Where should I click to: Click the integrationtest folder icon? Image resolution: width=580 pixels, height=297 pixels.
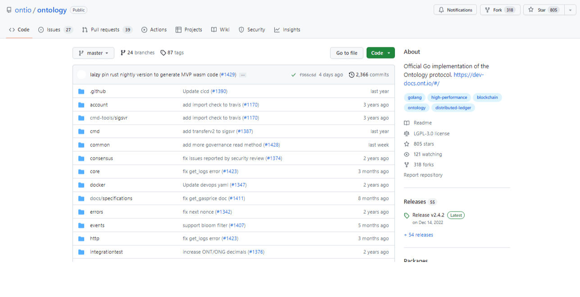pyautogui.click(x=82, y=252)
